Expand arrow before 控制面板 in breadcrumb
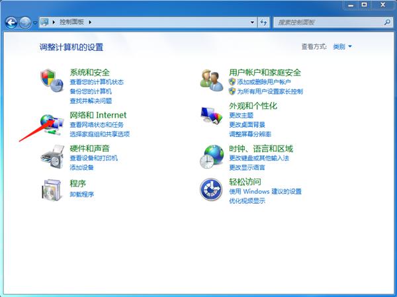This screenshot has width=397, height=297. (x=54, y=22)
